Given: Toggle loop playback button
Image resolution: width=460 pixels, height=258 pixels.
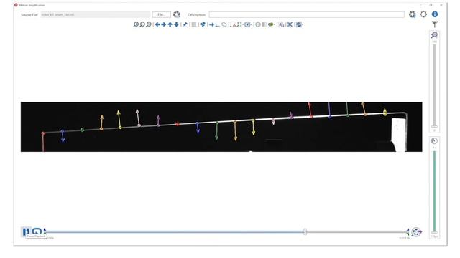Looking at the screenshot, I should (37, 231).
